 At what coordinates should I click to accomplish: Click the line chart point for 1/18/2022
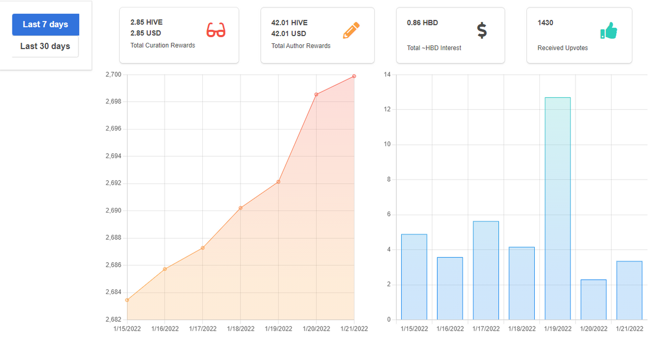pos(240,208)
